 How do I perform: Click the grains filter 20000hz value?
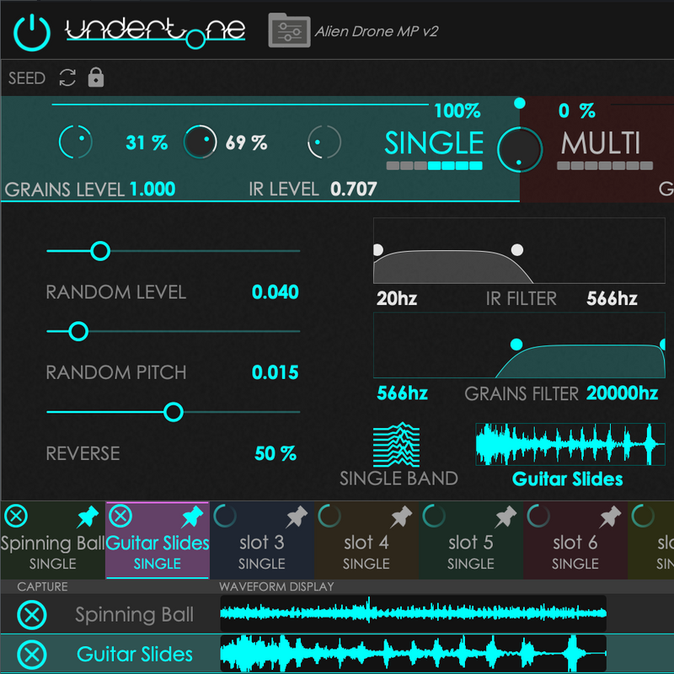click(622, 393)
